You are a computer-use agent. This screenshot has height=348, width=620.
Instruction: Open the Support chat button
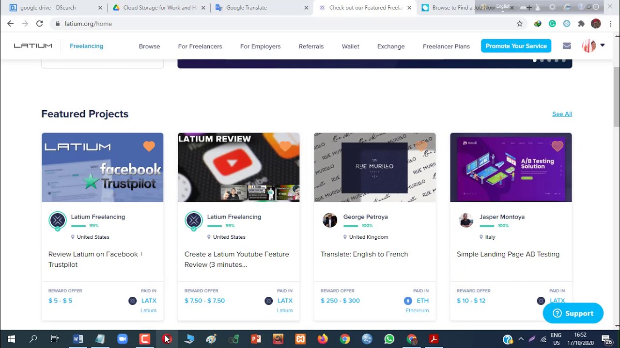[573, 313]
